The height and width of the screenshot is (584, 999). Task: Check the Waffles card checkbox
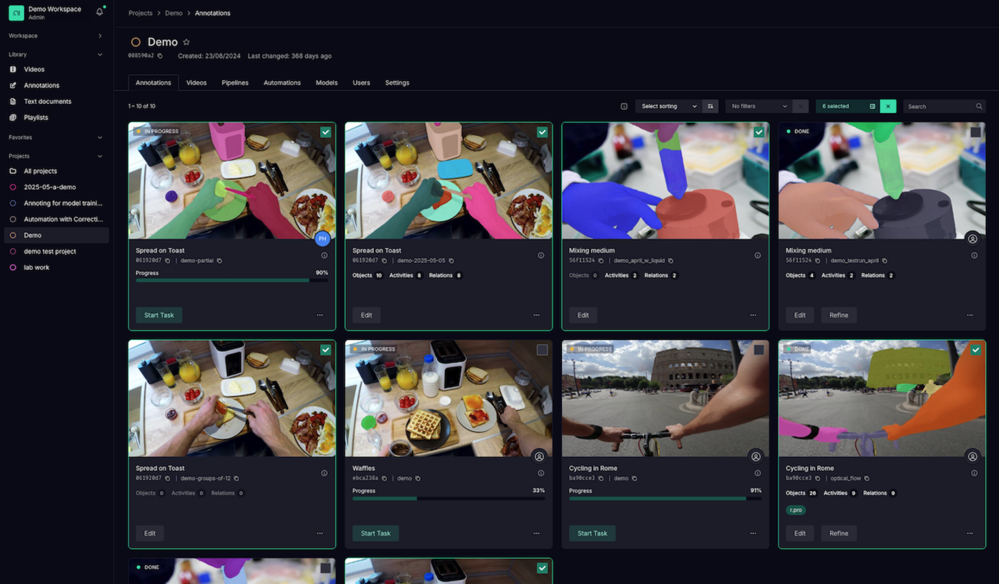pyautogui.click(x=542, y=350)
